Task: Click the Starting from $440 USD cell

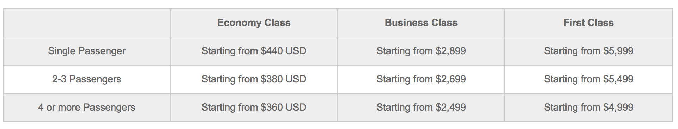Action: pyautogui.click(x=254, y=51)
